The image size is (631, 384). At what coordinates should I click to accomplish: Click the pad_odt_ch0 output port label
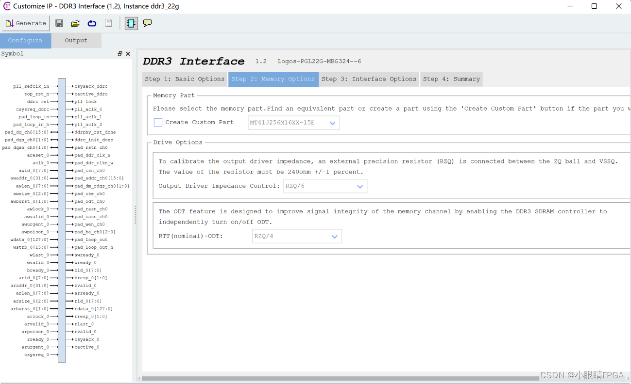click(x=90, y=201)
